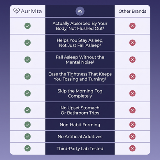The width and height of the screenshot is (160, 160).
Task: Click green check beside Actually Absorbed row
Action: tap(28, 26)
